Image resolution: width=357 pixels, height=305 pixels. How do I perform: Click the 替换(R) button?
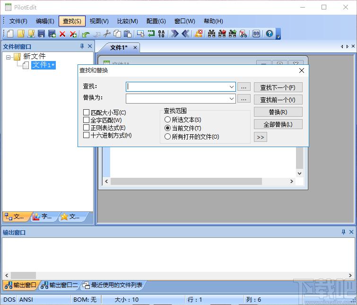point(278,112)
